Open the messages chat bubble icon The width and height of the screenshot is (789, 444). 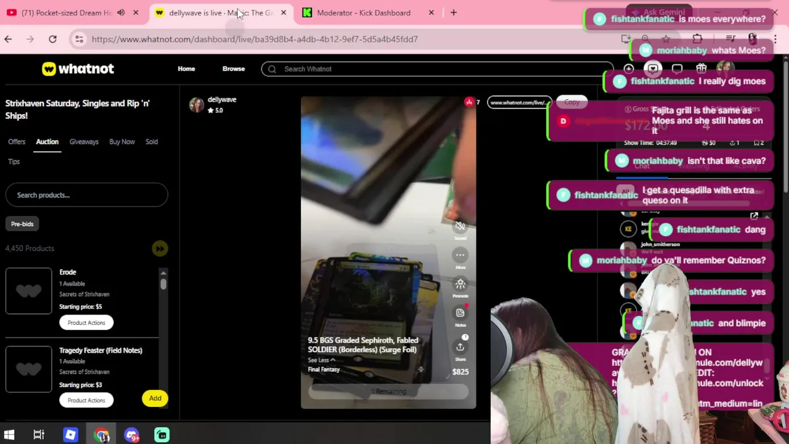[677, 69]
